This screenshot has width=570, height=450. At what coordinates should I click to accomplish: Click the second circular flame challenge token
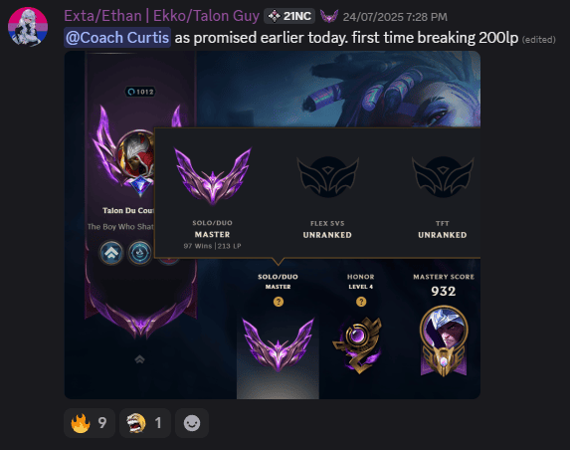click(x=139, y=253)
